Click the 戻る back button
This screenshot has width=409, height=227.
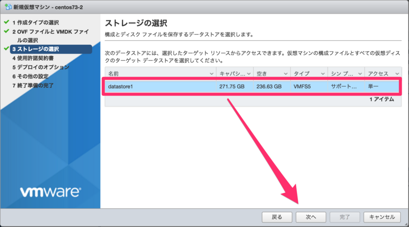point(277,217)
